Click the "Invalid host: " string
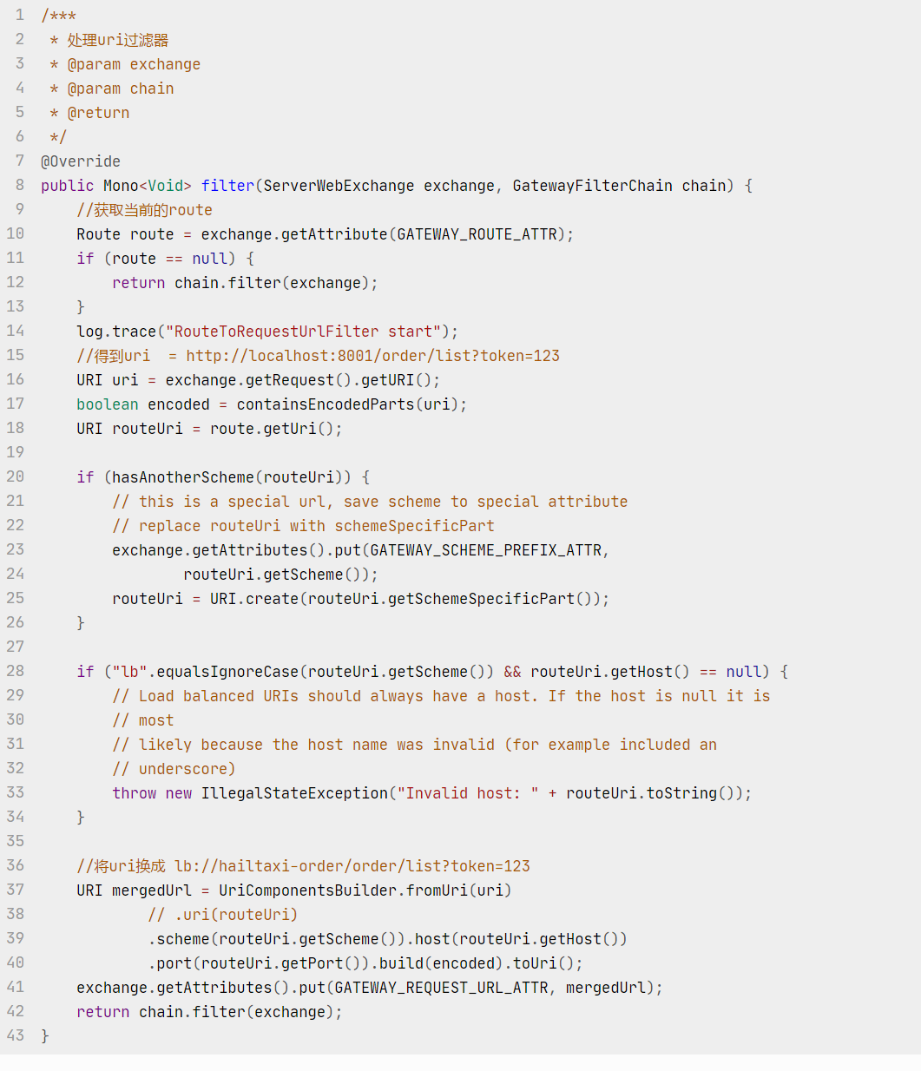The height and width of the screenshot is (1071, 921). pyautogui.click(x=468, y=793)
